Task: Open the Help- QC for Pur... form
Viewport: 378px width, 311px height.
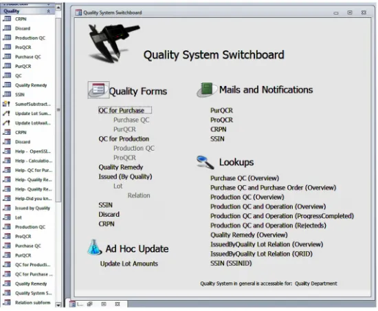Action: coord(34,171)
